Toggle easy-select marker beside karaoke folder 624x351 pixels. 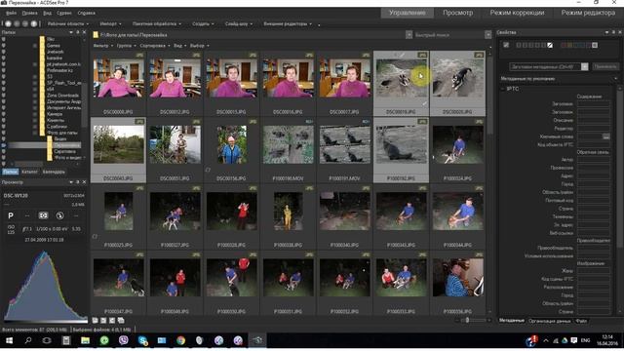[x=4, y=58]
